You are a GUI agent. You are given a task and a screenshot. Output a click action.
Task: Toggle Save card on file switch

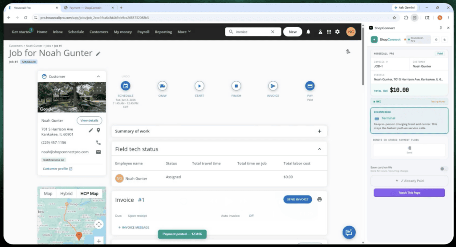pyautogui.click(x=443, y=169)
